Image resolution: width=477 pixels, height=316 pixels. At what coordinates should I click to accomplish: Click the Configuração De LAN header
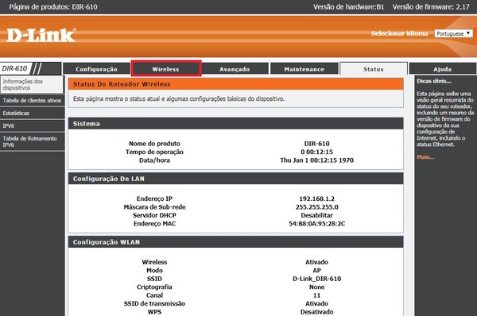pyautogui.click(x=236, y=179)
